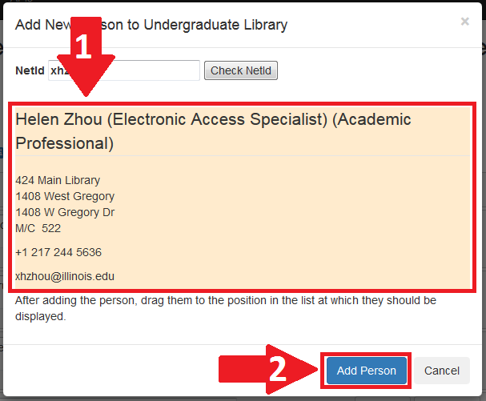This screenshot has height=401, width=486.
Task: Click the 1408 West Gregory line
Action: click(65, 196)
